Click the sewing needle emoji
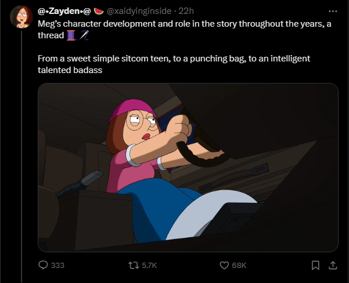The image size is (349, 283). click(84, 35)
